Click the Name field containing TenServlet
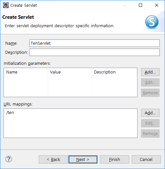This screenshot has width=165, height=169. [x=95, y=43]
